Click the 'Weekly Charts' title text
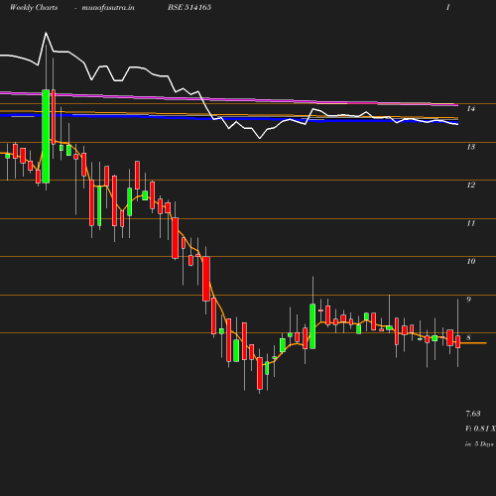Image resolution: width=496 pixels, height=496 pixels. (x=34, y=8)
